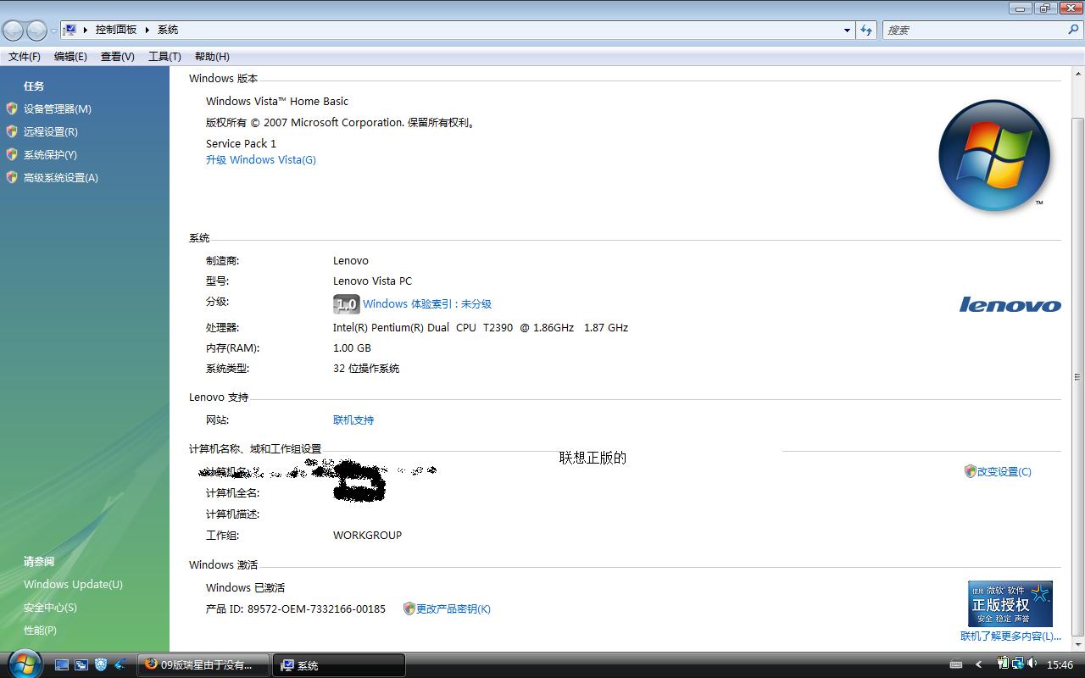
Task: Click the Windows Update(U) link
Action: pos(73,584)
